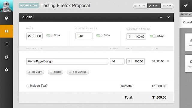This screenshot has width=192, height=108.
Task: Add a Fixed line item
Action: tap(55, 72)
